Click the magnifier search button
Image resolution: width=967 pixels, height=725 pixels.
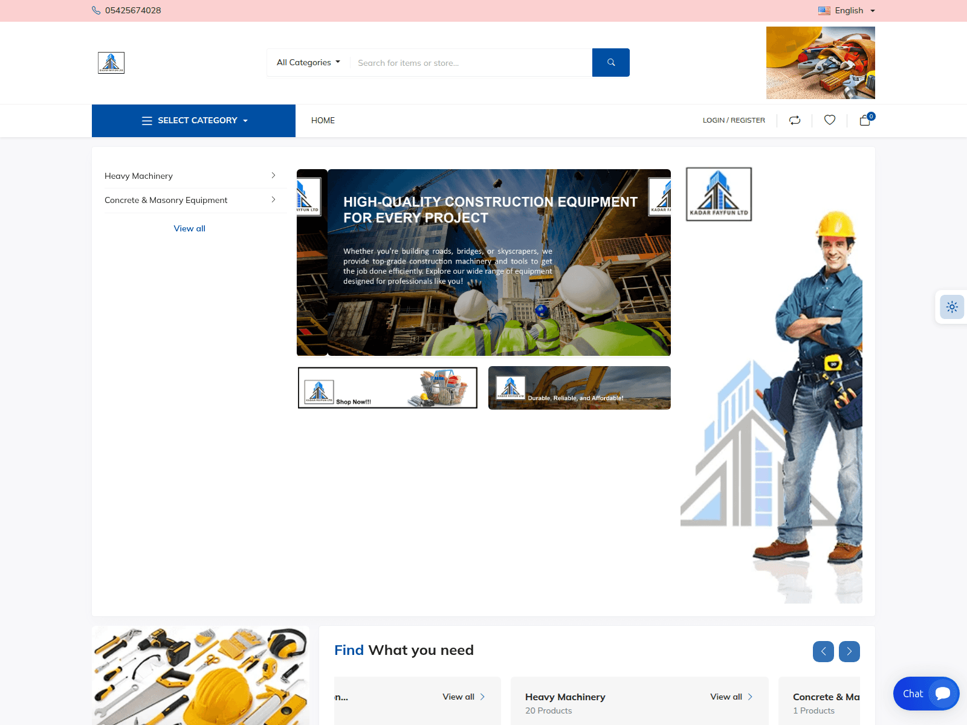click(610, 62)
